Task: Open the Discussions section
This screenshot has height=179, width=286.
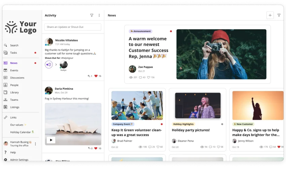Action: point(17,78)
